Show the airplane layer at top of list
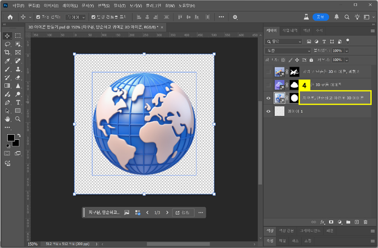378x248 pixels. point(268,72)
